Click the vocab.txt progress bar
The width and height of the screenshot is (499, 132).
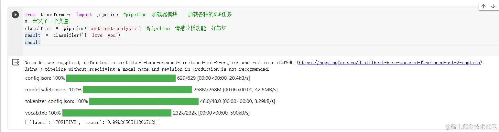click(x=117, y=113)
